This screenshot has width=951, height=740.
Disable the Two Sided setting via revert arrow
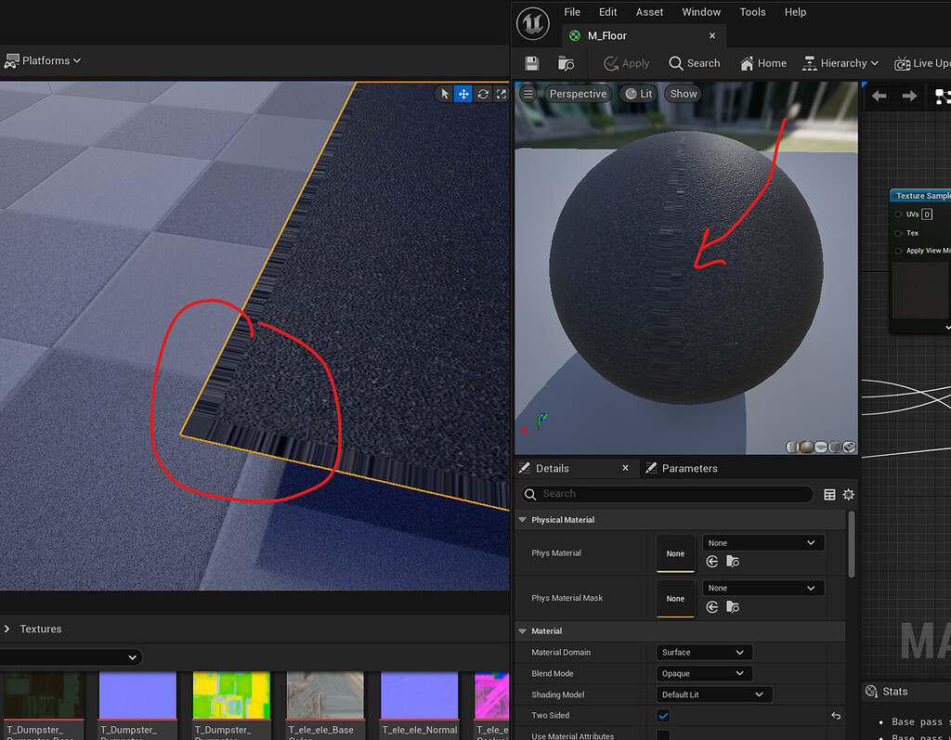point(835,715)
